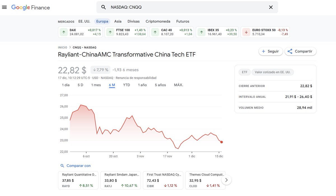Click the 6 oct axis label

point(86,156)
